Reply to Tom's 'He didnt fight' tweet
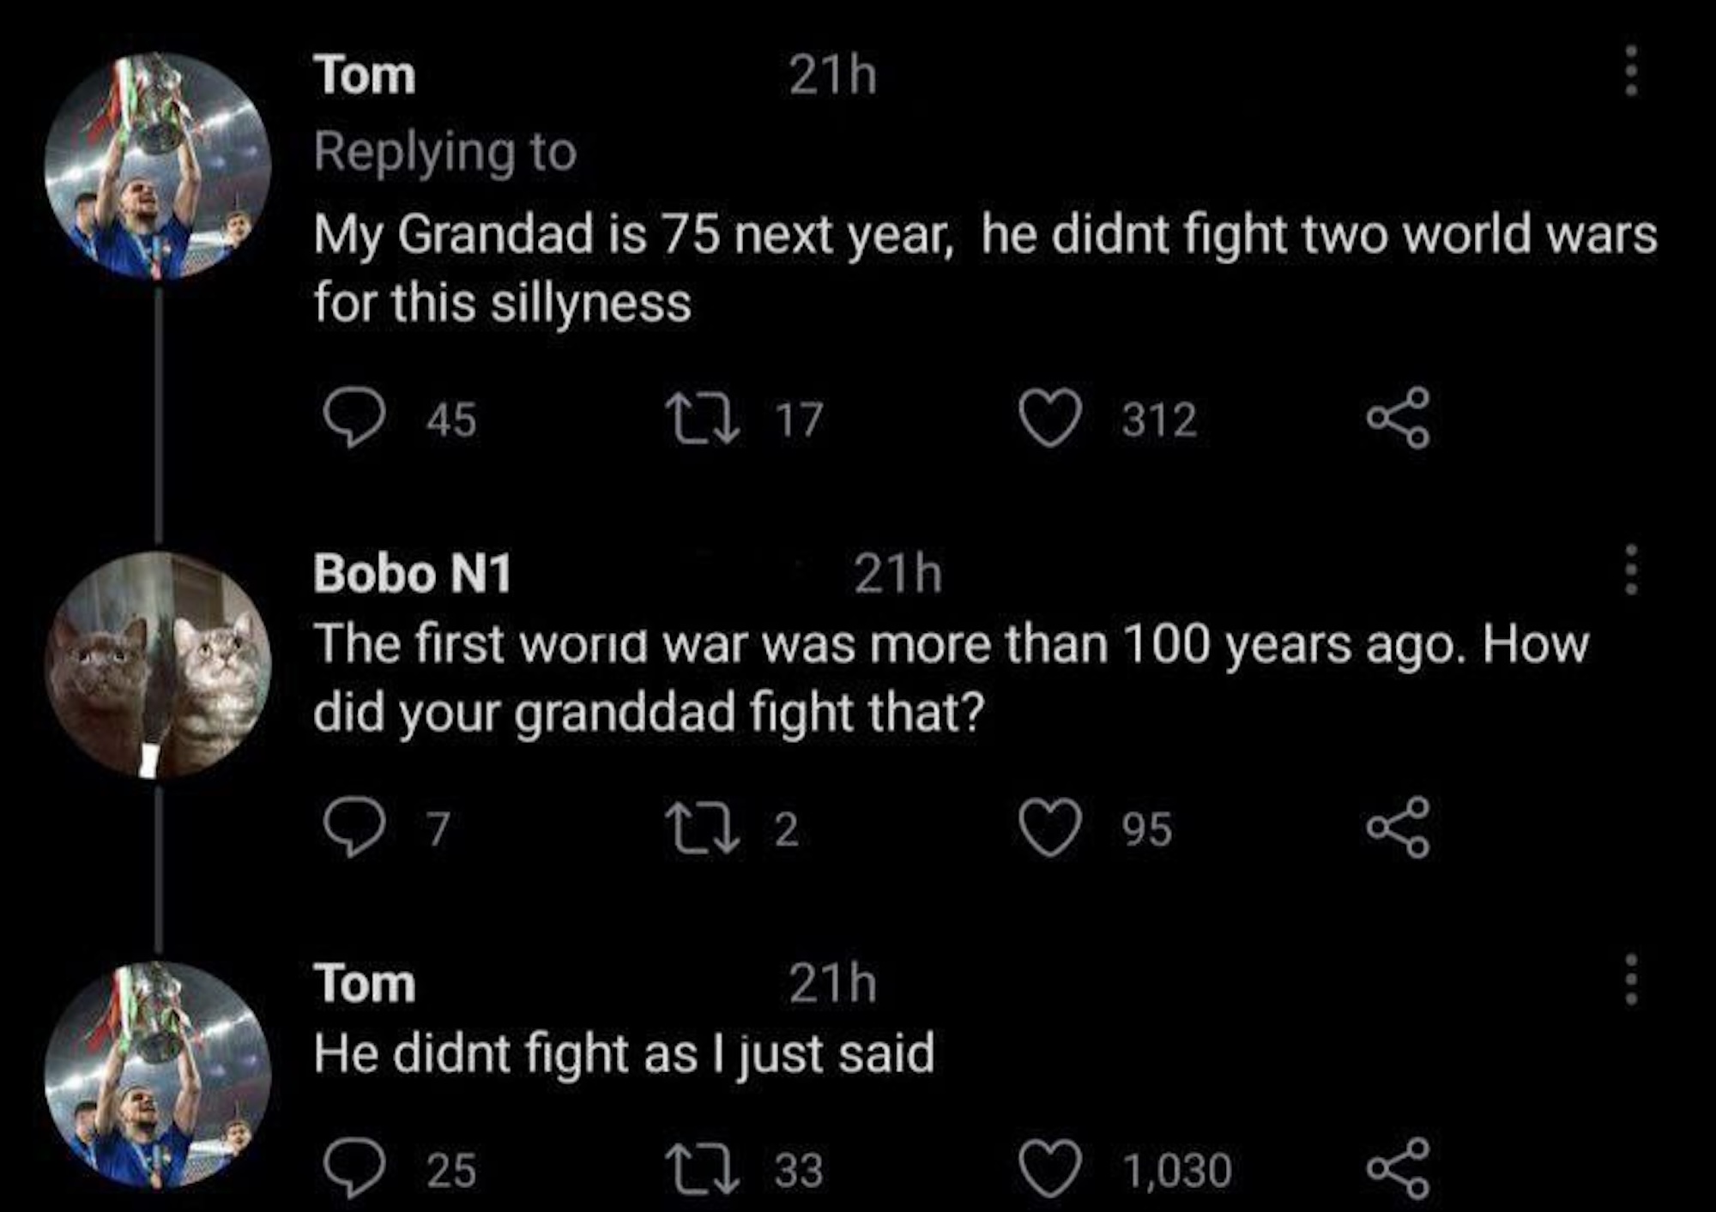The height and width of the screenshot is (1212, 1716). point(354,1168)
